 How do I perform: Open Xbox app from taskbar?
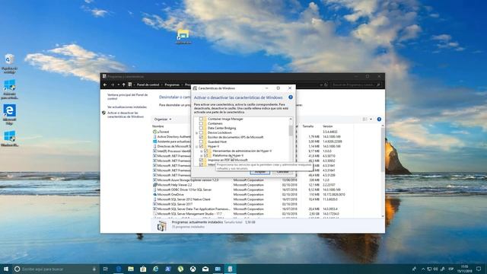click(193, 269)
